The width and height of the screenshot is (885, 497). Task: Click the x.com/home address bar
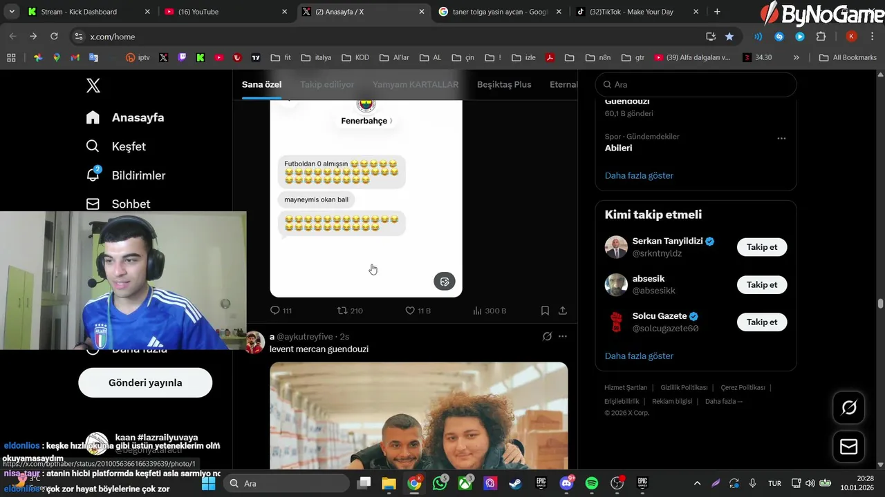pyautogui.click(x=387, y=37)
